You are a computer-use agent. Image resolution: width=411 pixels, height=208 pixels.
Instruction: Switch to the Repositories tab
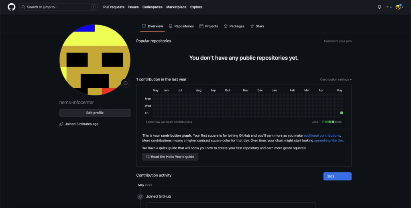pos(181,26)
